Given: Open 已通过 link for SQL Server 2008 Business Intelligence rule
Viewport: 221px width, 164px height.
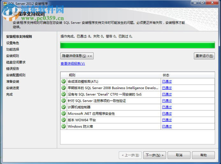Looking at the screenshot, I should click(x=167, y=88).
